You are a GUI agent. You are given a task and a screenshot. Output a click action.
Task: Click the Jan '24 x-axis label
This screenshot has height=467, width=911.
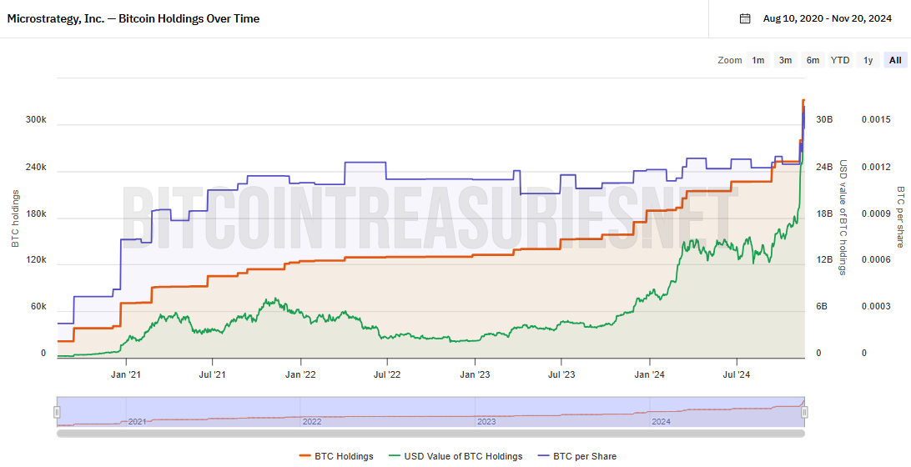point(650,374)
